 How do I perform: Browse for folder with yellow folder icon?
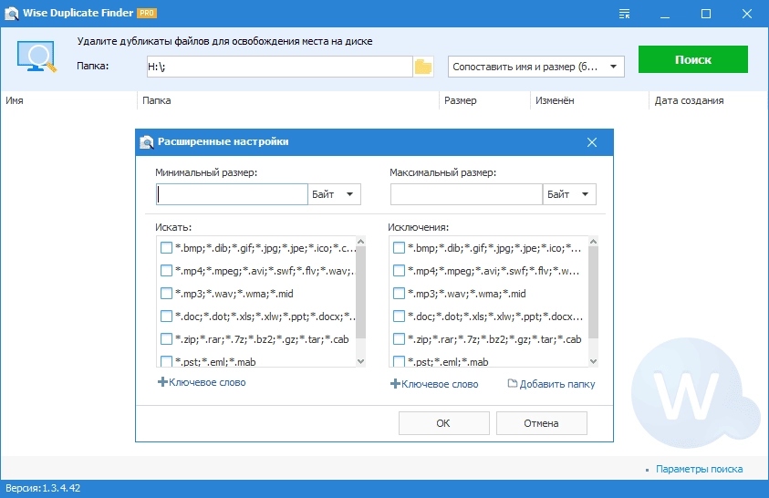pyautogui.click(x=423, y=67)
